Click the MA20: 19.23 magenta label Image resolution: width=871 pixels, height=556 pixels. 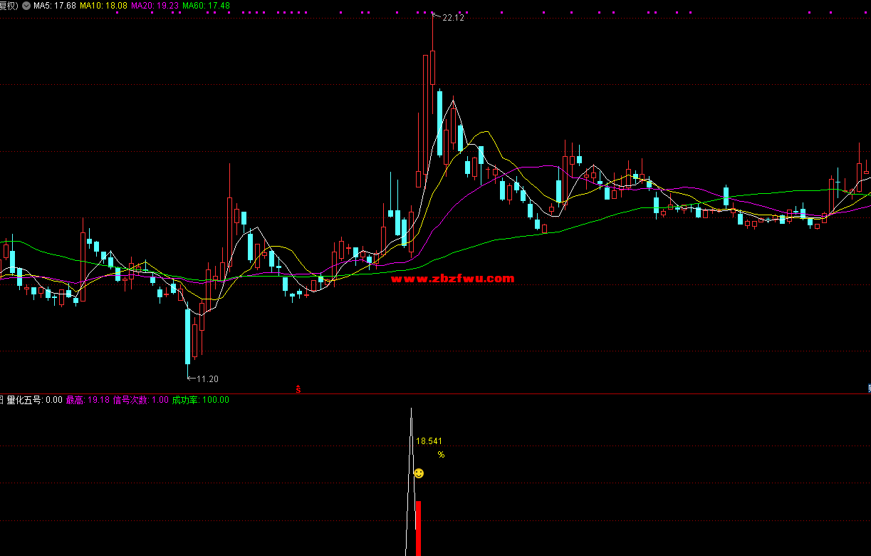point(155,6)
